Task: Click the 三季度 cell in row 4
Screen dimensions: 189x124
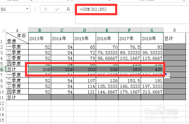Action: pyautogui.click(x=17, y=58)
